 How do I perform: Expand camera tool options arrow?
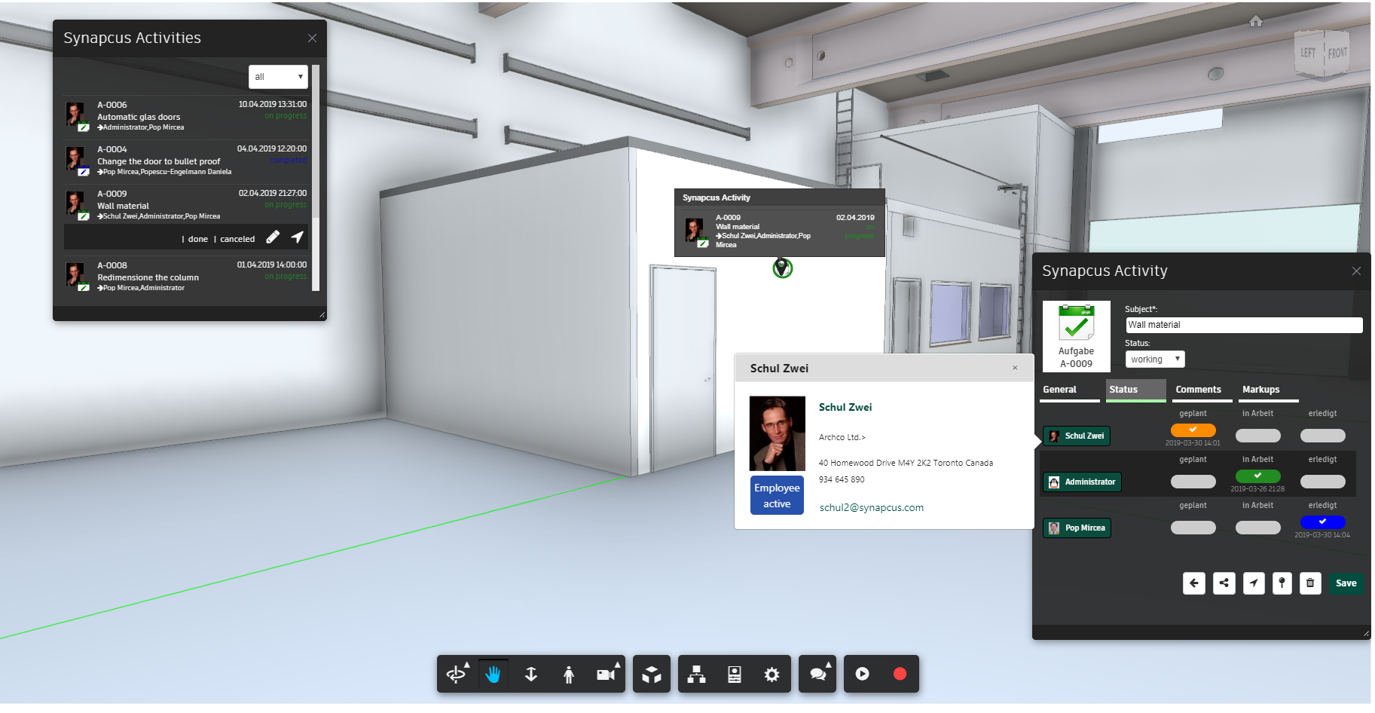[618, 664]
